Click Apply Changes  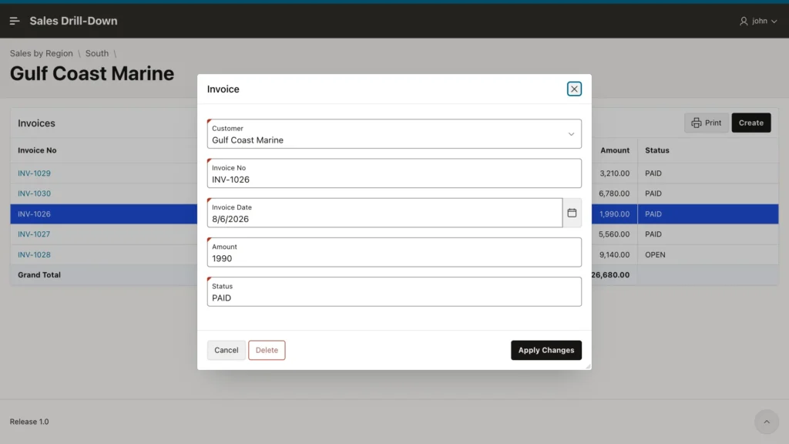(546, 351)
